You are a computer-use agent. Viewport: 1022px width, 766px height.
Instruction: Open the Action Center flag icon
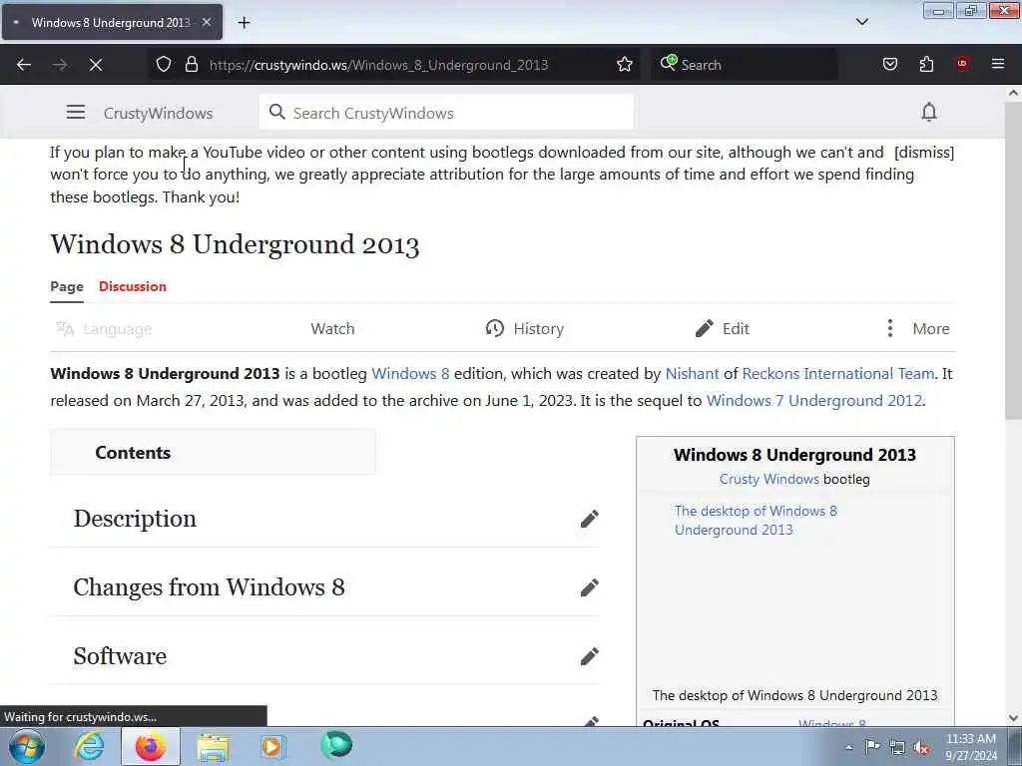872,747
